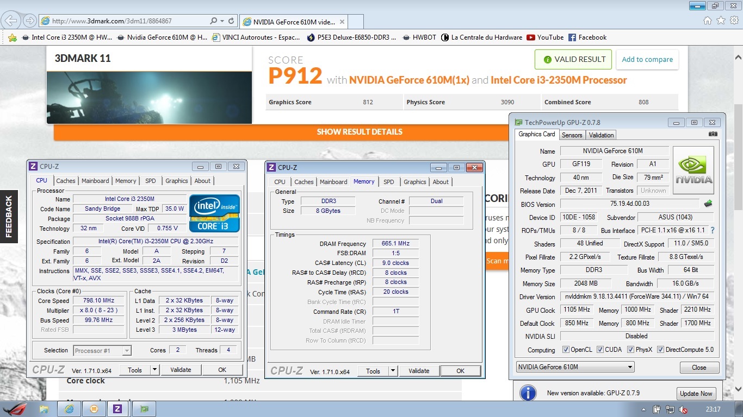This screenshot has width=743, height=417.
Task: Click the page vertical scrollbar up arrow
Action: 738,56
